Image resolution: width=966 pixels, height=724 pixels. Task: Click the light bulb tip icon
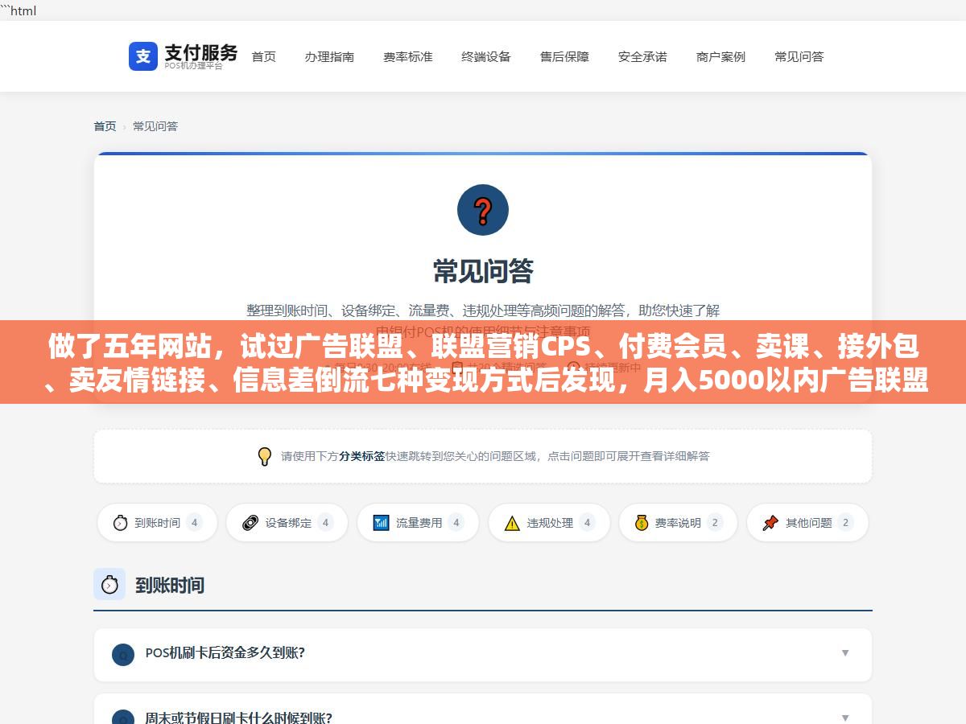[x=264, y=456]
